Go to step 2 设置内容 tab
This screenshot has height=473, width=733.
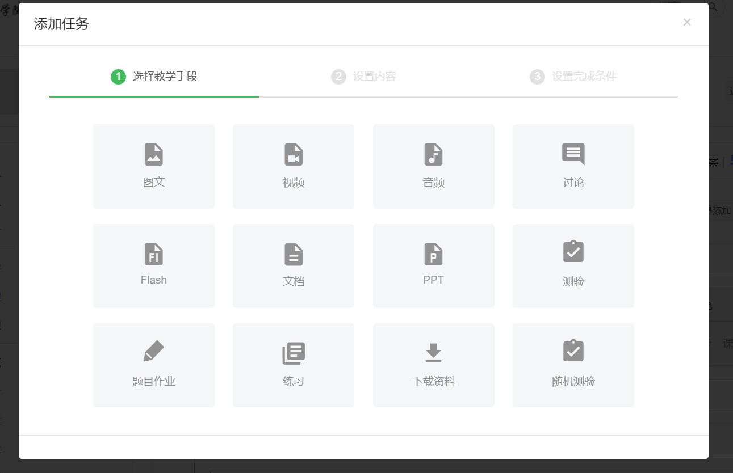(363, 77)
